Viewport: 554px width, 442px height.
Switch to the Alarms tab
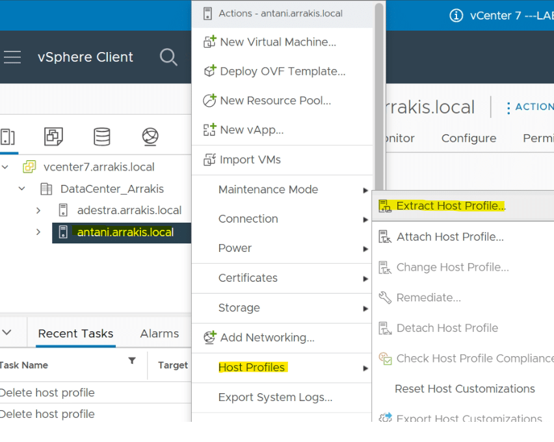159,333
